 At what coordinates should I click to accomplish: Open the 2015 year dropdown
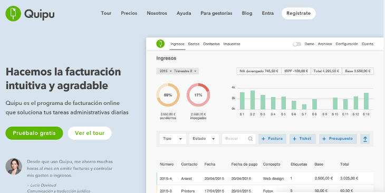(166, 71)
